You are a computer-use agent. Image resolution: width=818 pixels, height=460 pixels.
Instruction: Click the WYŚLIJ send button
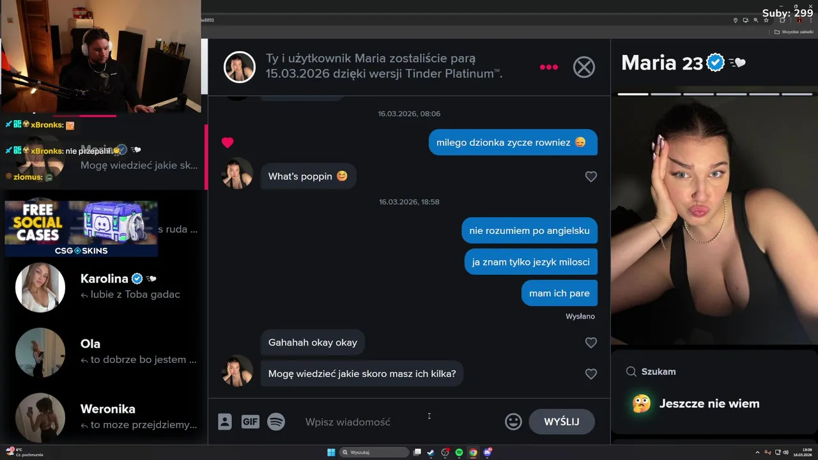tap(562, 422)
